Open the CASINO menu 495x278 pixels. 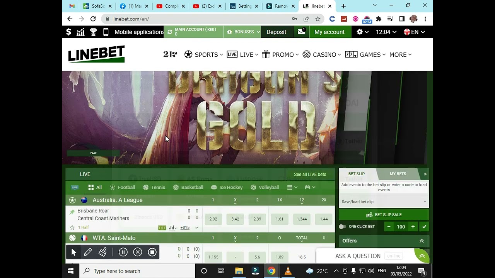(322, 54)
